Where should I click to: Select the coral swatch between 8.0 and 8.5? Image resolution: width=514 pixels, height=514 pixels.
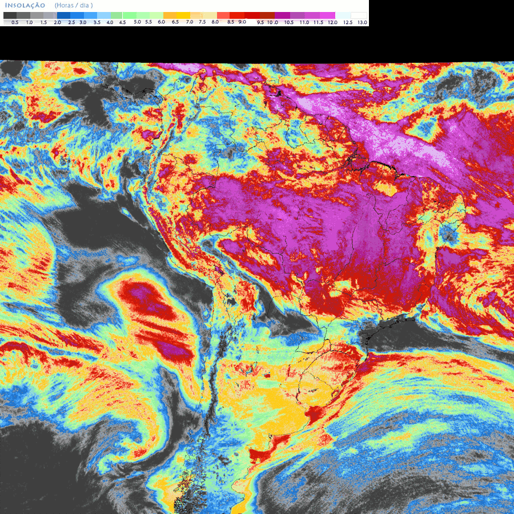[223, 15]
